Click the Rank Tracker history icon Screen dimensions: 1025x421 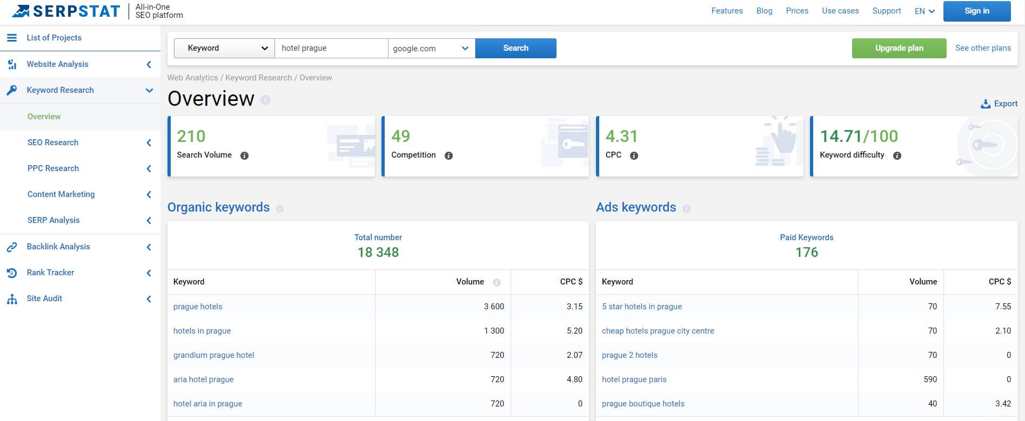11,273
